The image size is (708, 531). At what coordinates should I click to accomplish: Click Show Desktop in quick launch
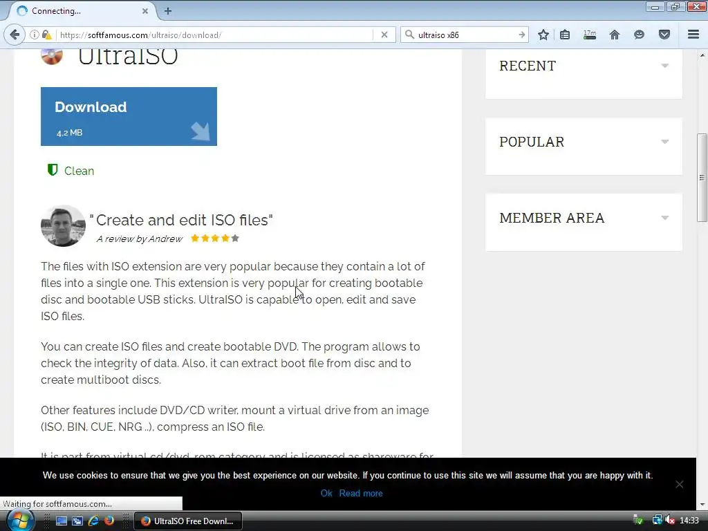(x=62, y=521)
